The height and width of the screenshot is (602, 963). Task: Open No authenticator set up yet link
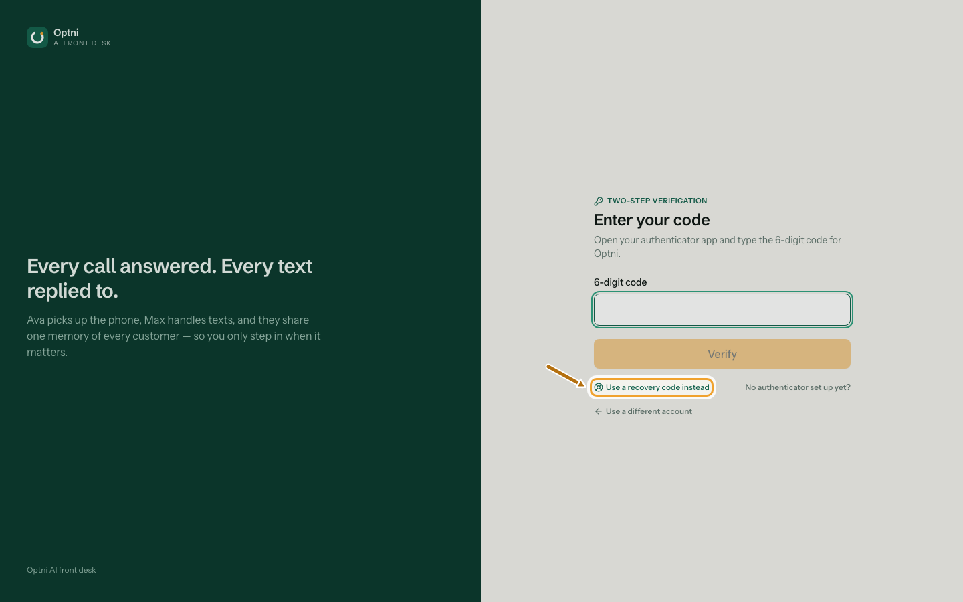pos(798,387)
